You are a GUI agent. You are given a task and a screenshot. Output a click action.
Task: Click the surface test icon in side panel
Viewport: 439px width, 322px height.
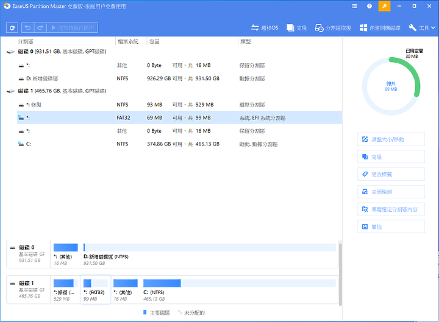pyautogui.click(x=365, y=192)
